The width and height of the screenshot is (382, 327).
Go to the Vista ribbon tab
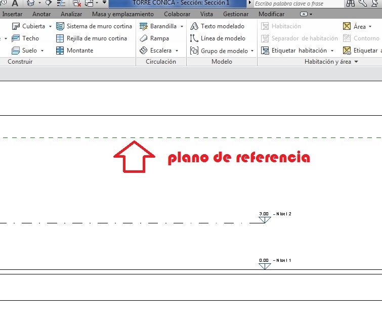tap(206, 14)
